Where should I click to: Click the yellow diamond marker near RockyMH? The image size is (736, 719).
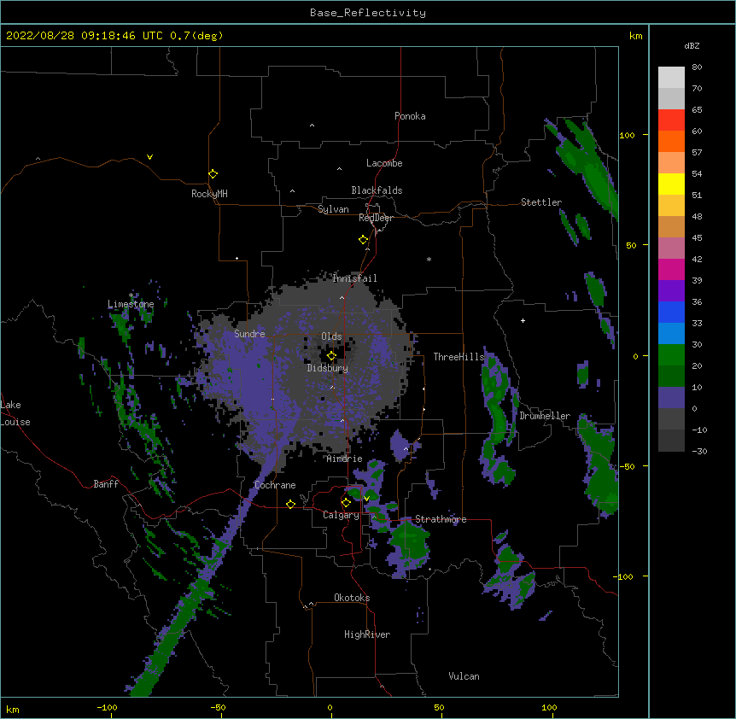pyautogui.click(x=213, y=174)
